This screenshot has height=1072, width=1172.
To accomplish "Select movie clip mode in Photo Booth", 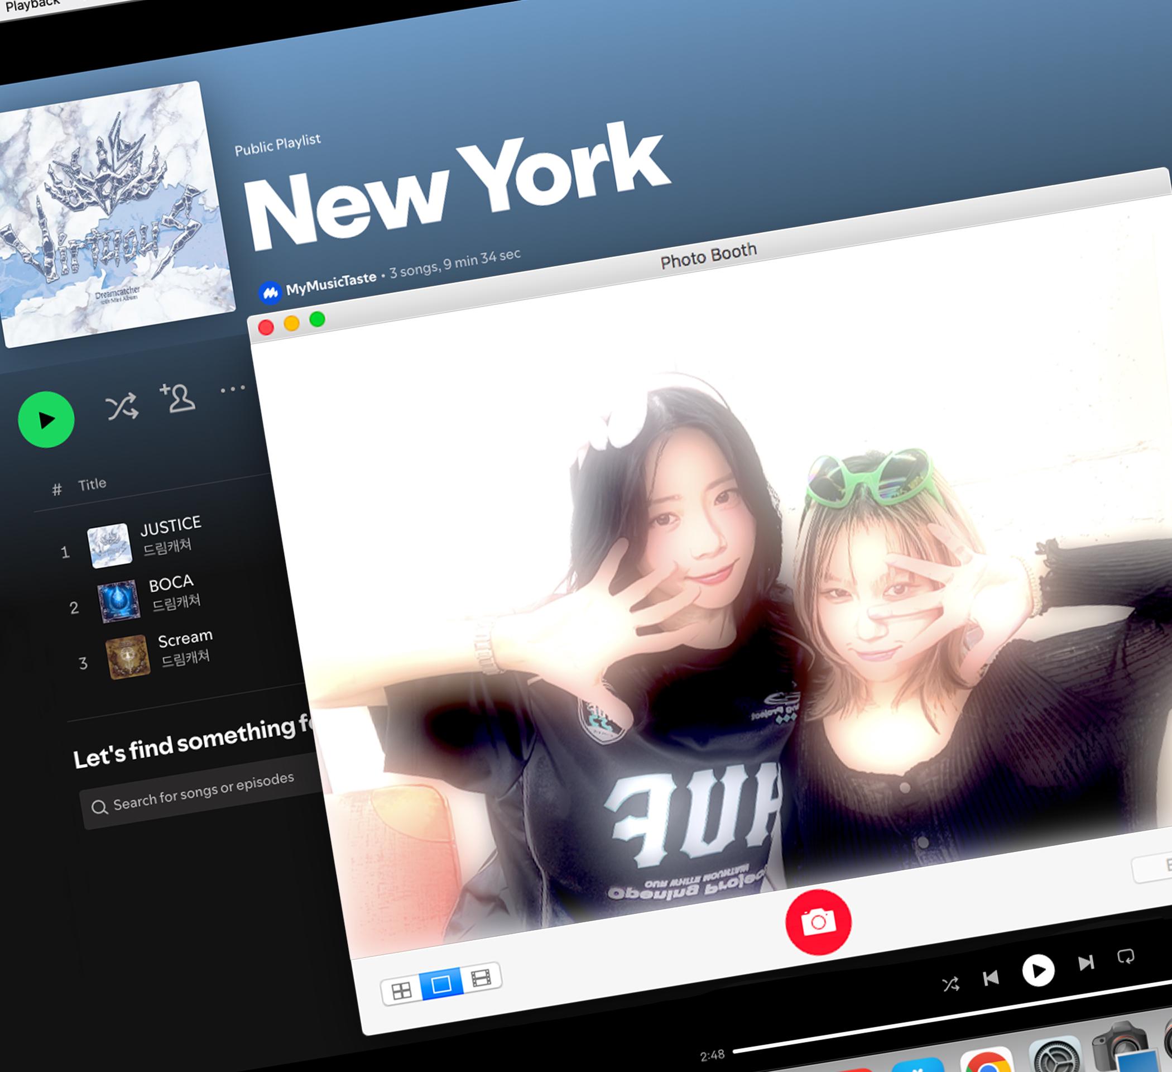I will click(481, 978).
